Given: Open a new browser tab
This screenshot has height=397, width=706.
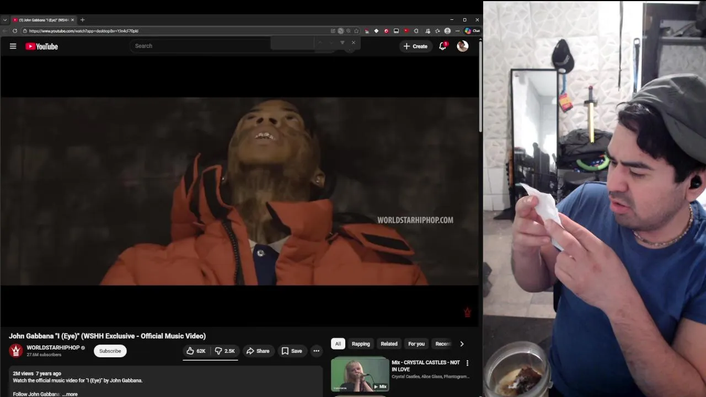Looking at the screenshot, I should (82, 20).
